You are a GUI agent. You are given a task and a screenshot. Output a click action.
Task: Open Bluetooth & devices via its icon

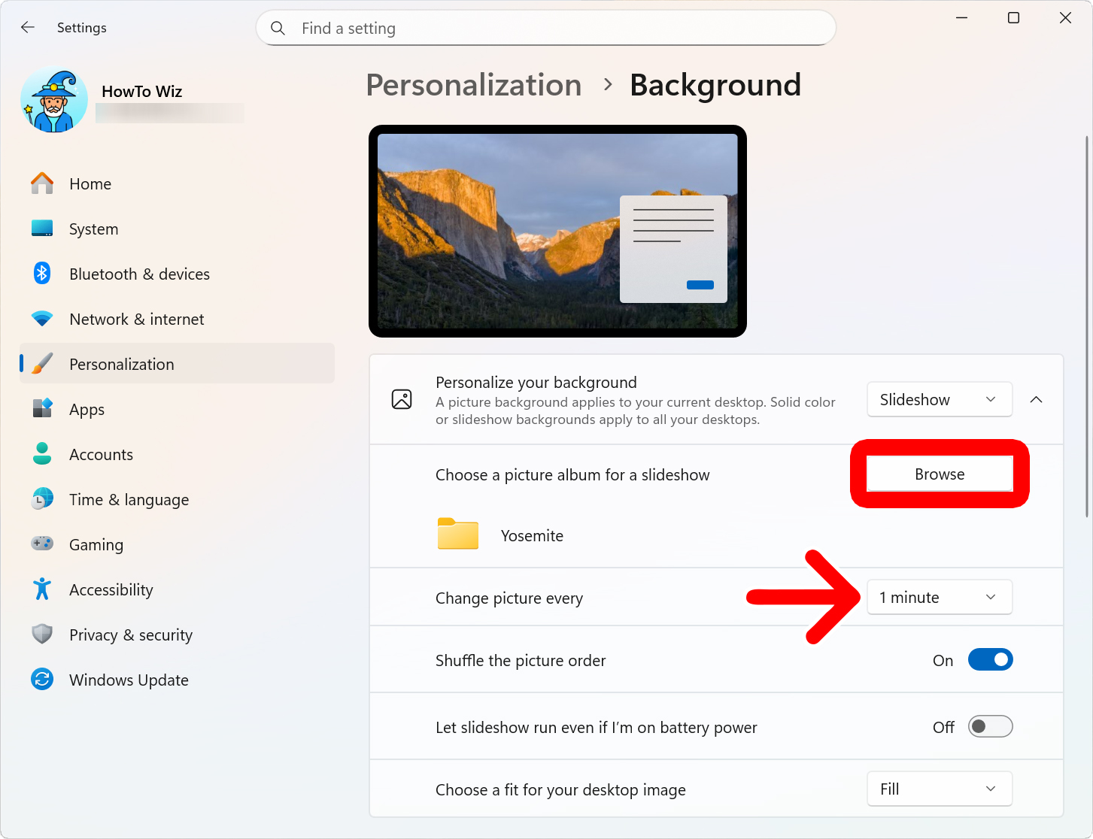coord(42,274)
